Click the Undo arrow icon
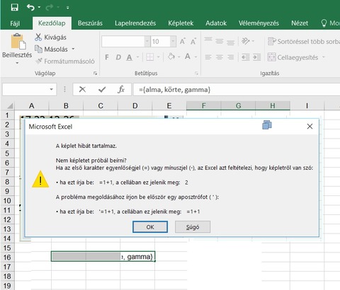Viewport: 340px width, 290px height. pyautogui.click(x=30, y=8)
